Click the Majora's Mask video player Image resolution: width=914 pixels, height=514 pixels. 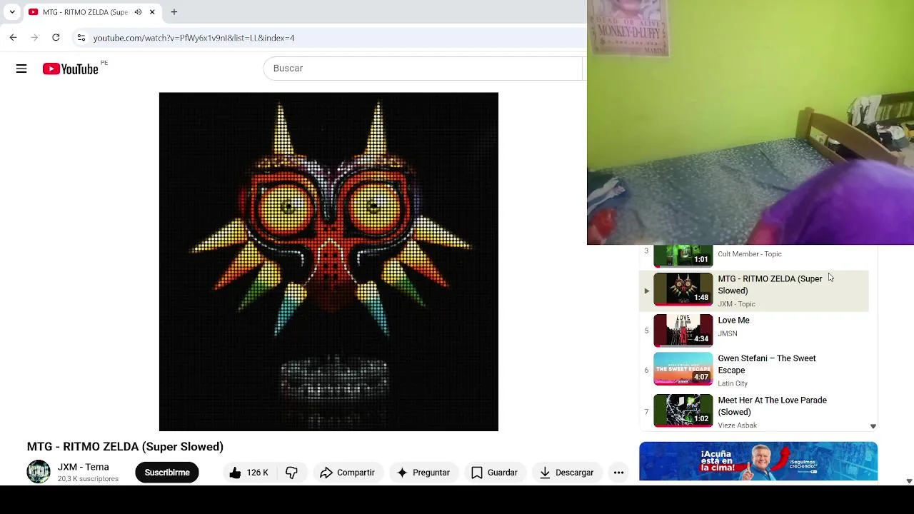pos(328,261)
